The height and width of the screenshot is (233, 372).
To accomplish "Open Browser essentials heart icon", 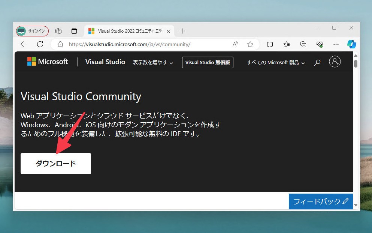I will (x=320, y=44).
